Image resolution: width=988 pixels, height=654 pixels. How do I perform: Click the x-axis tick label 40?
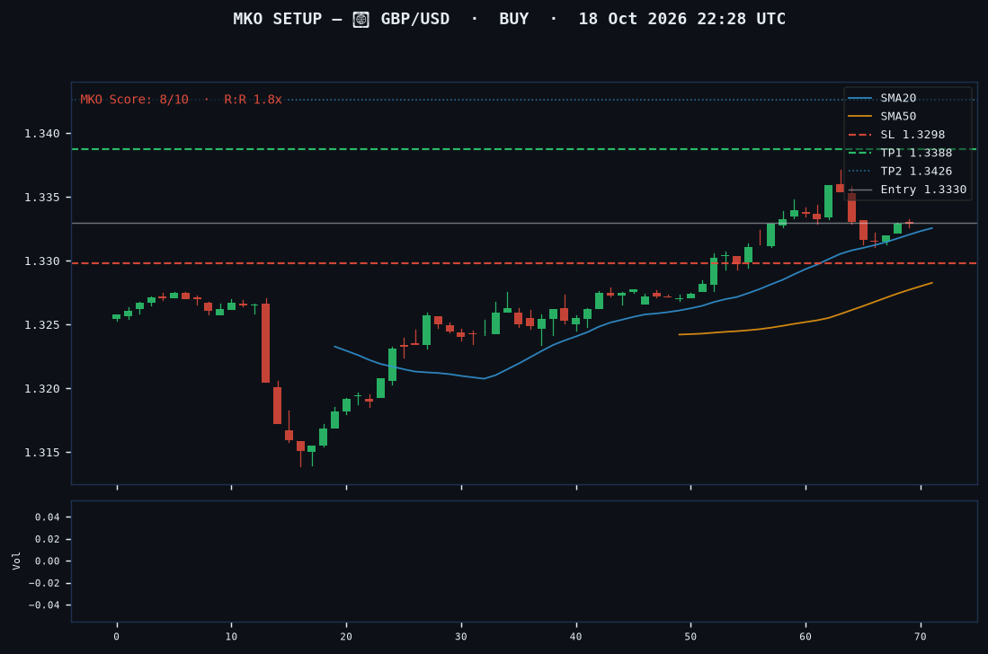pos(576,636)
